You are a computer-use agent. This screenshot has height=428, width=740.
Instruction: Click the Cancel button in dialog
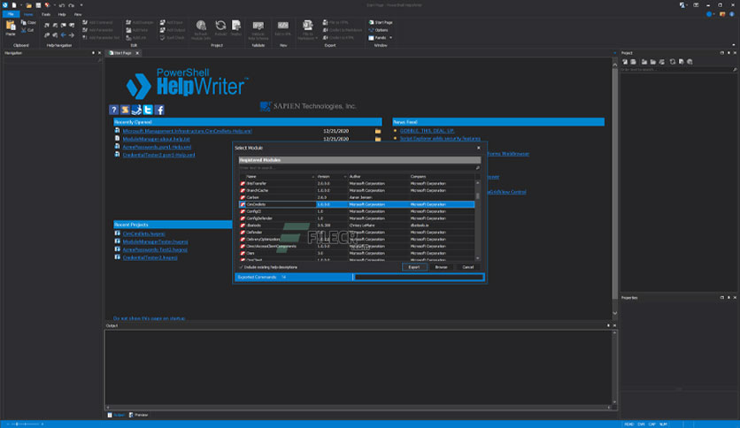(x=467, y=267)
